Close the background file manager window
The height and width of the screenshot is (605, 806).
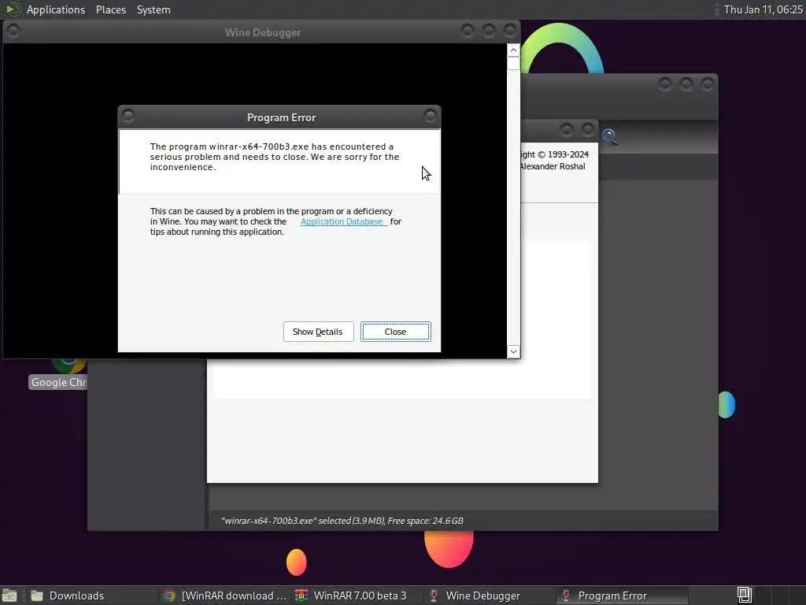708,84
